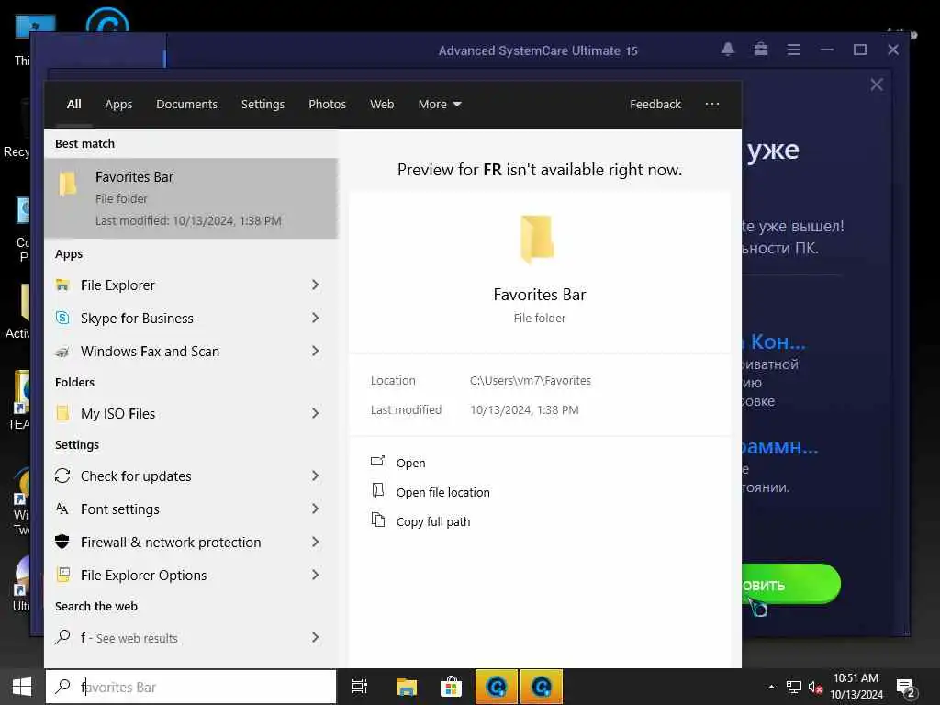Expand My ISO Files result arrow
940x705 pixels.
tap(316, 413)
